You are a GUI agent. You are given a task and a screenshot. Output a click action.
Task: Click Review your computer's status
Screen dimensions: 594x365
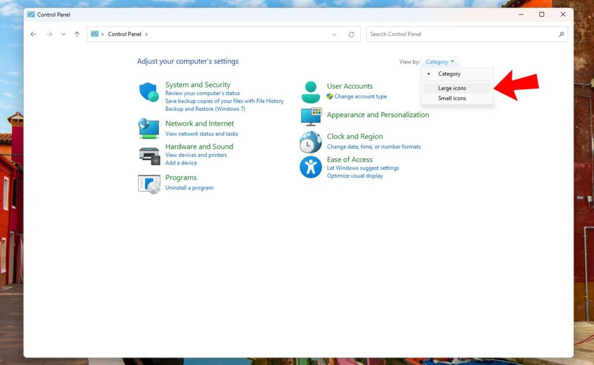coord(202,93)
